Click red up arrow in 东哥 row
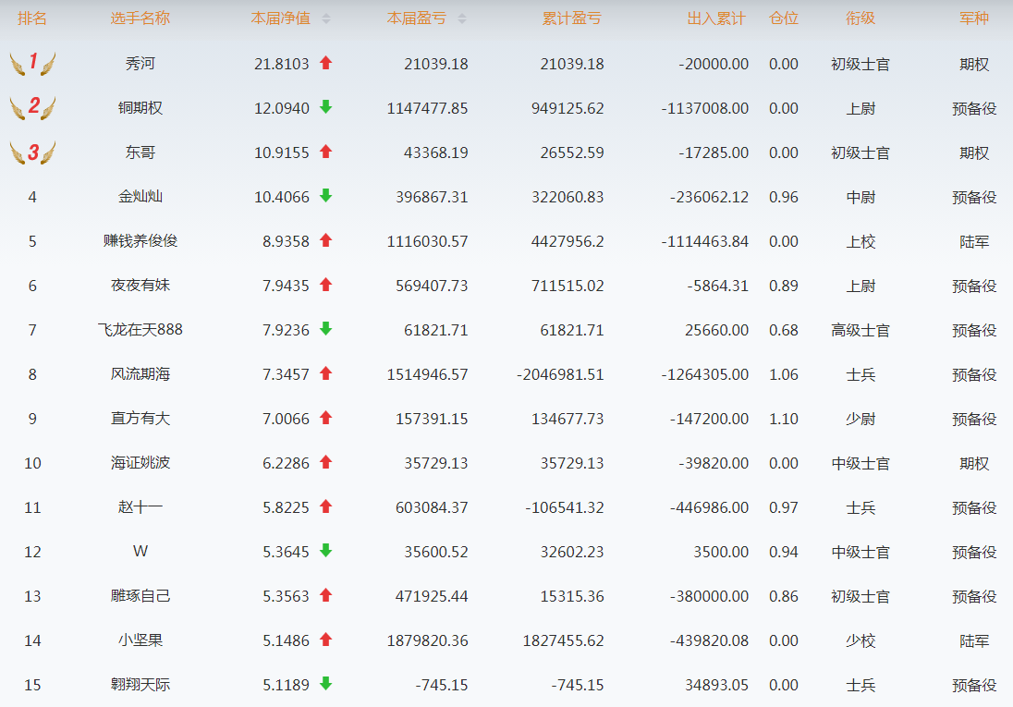 click(325, 152)
